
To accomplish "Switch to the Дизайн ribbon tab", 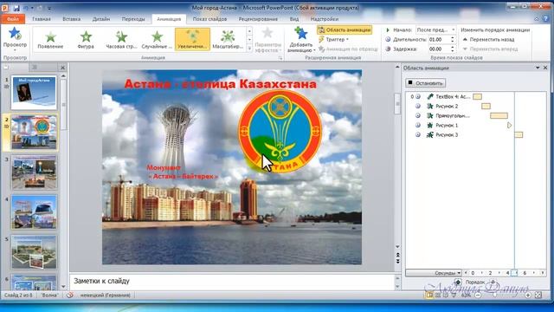I will click(101, 19).
